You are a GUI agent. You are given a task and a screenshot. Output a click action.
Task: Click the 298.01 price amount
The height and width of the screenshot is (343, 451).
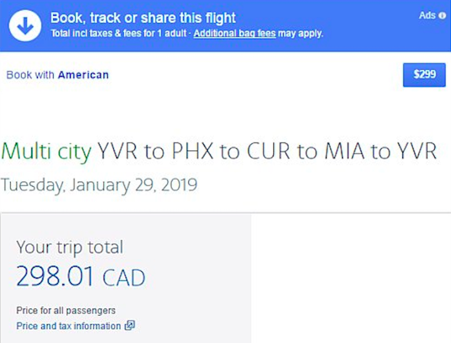click(55, 276)
